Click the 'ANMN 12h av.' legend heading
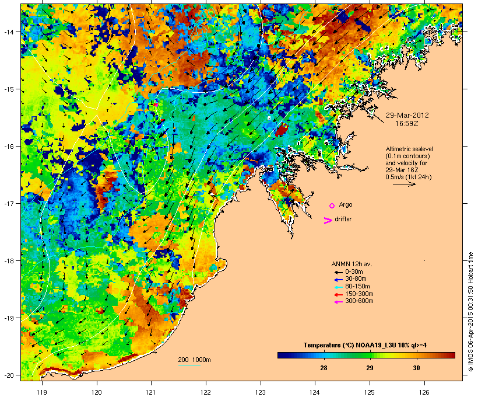 click(352, 264)
